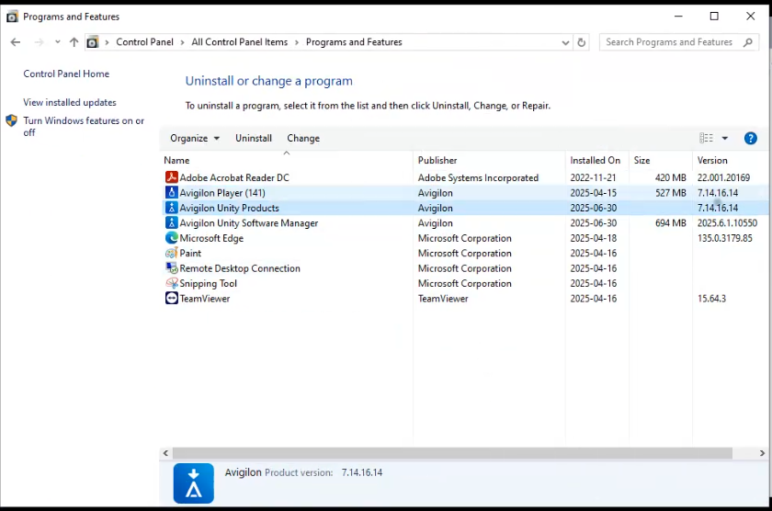Click the Paint program icon
This screenshot has width=772, height=511.
171,254
